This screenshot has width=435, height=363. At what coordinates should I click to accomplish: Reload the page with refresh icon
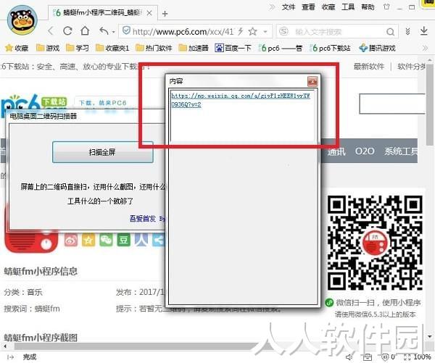[x=67, y=30]
